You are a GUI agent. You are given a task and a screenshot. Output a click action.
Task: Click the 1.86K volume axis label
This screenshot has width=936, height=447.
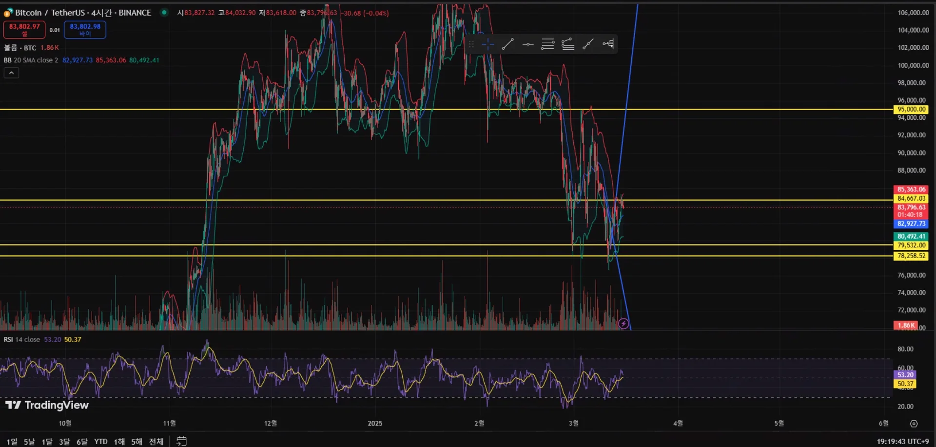coord(906,325)
